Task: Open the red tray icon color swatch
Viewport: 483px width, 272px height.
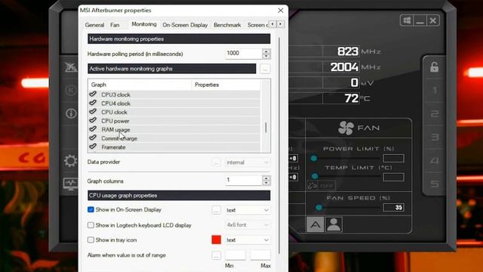Action: [217, 240]
